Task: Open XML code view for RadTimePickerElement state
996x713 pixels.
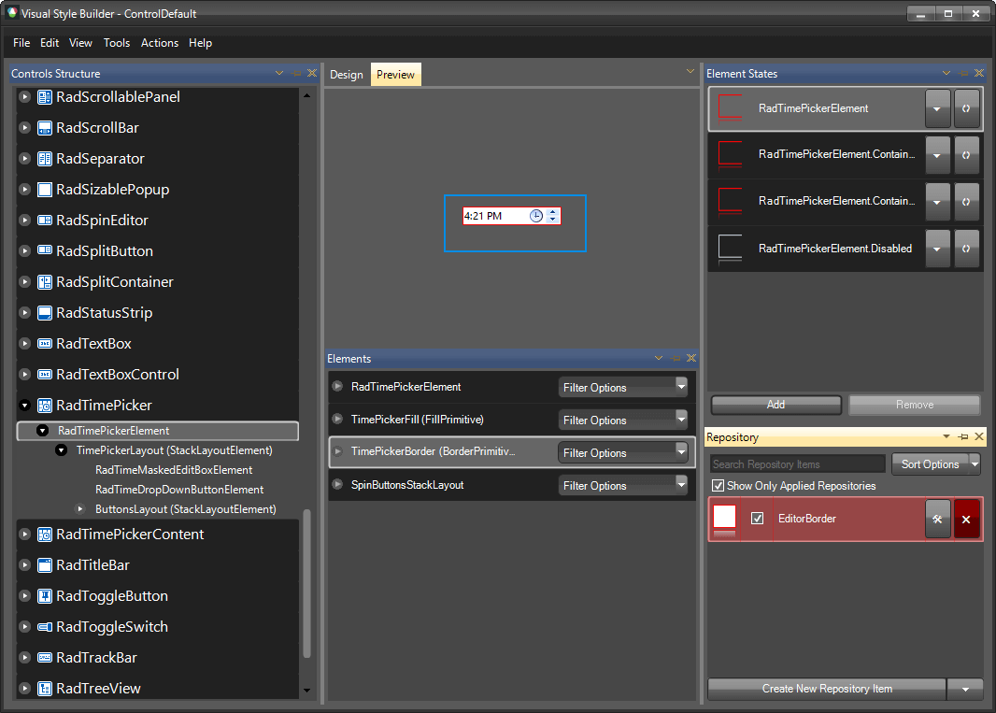Action: pyautogui.click(x=966, y=108)
